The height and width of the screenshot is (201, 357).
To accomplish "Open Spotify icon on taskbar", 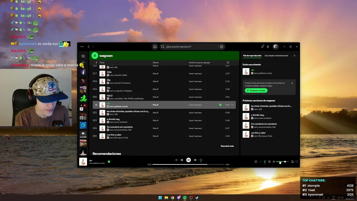I will (185, 198).
